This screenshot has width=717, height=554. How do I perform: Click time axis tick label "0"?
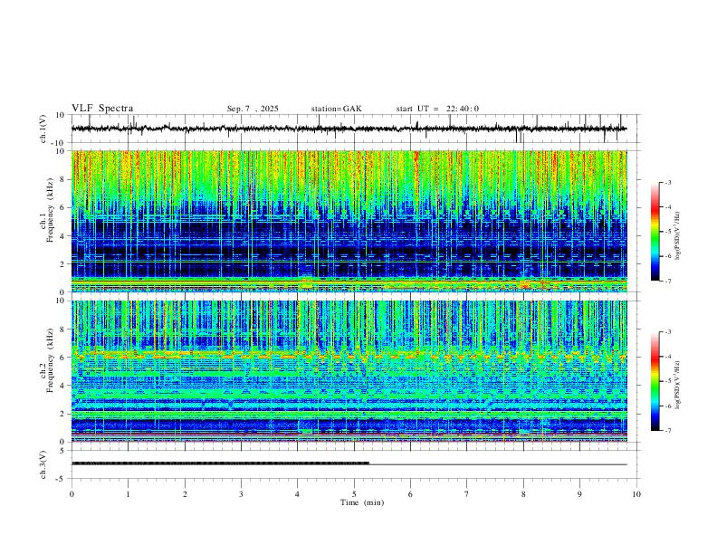(x=72, y=494)
